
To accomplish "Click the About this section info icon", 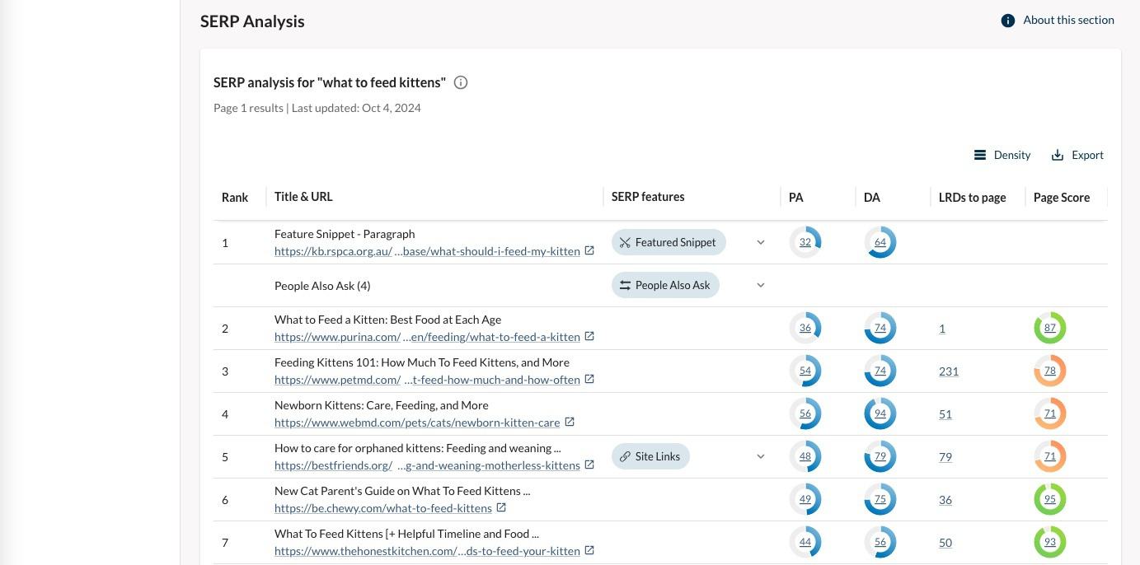I will 1007,21.
